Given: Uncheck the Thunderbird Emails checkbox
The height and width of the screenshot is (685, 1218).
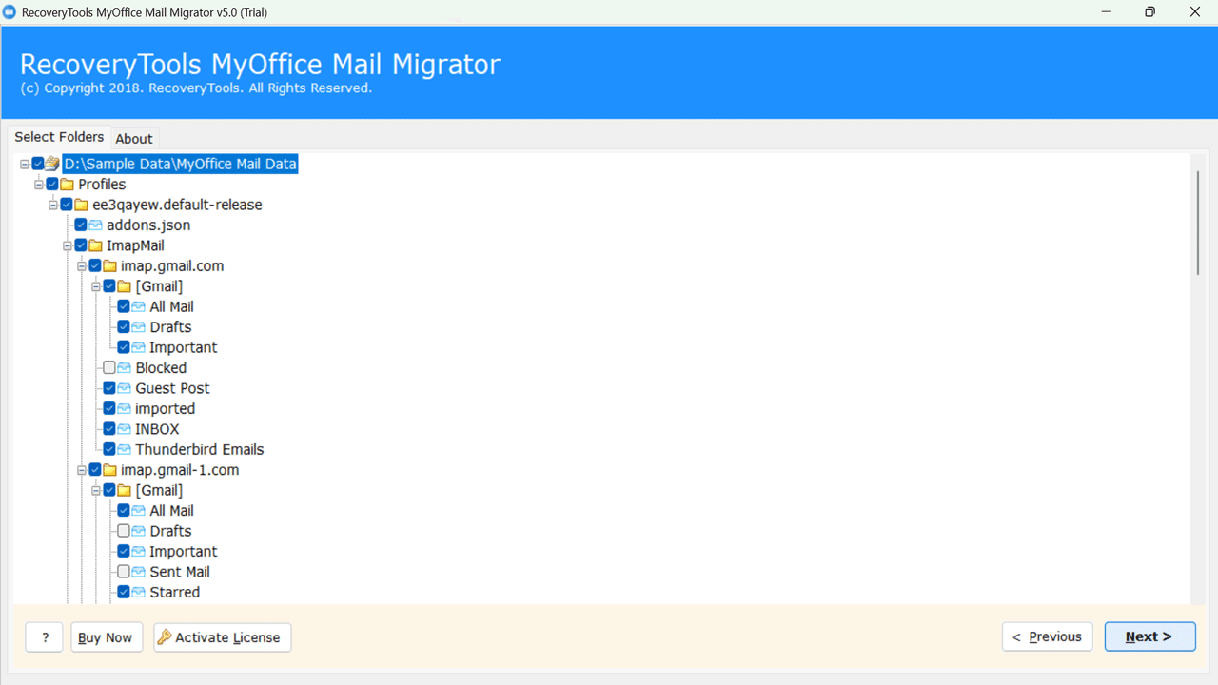Looking at the screenshot, I should [109, 449].
